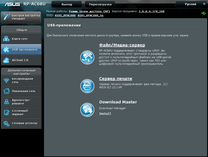This screenshot has width=208, height=157.
Task: Click the administration user icon
Action: tap(7, 101)
